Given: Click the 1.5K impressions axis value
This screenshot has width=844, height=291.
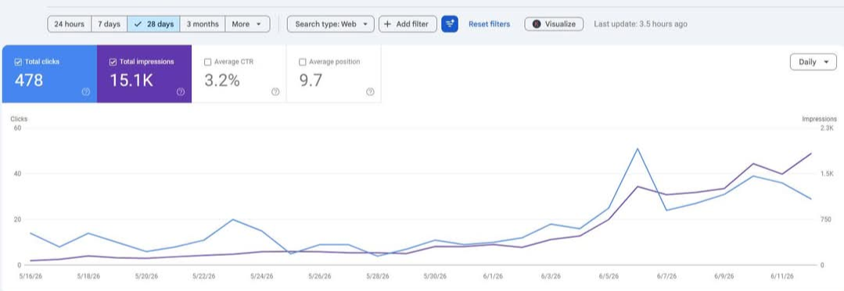Looking at the screenshot, I should pyautogui.click(x=826, y=174).
